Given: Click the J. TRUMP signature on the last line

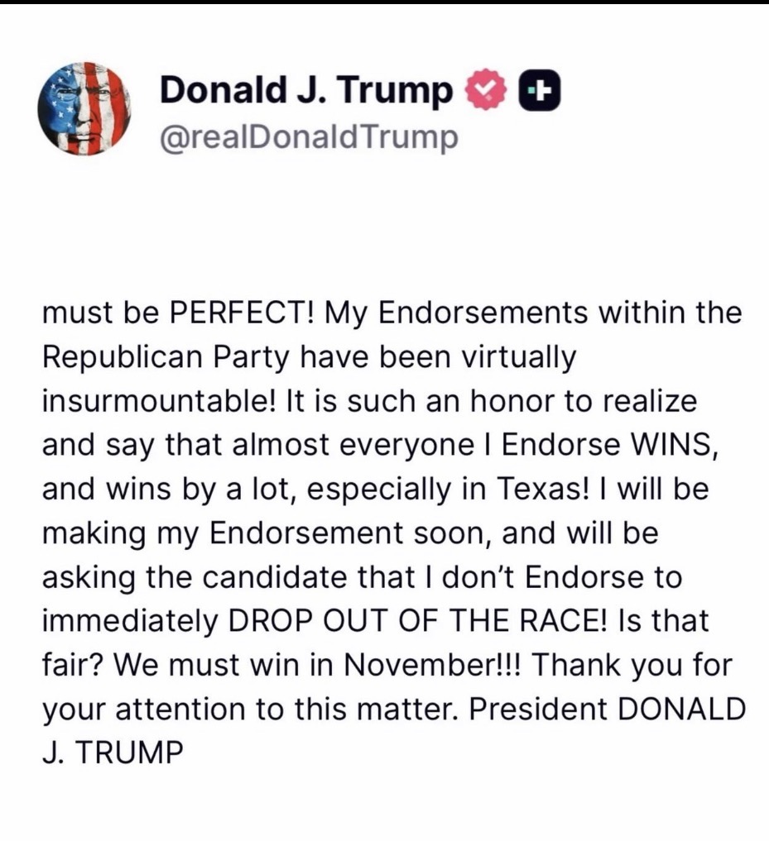Looking at the screenshot, I should pos(110,753).
